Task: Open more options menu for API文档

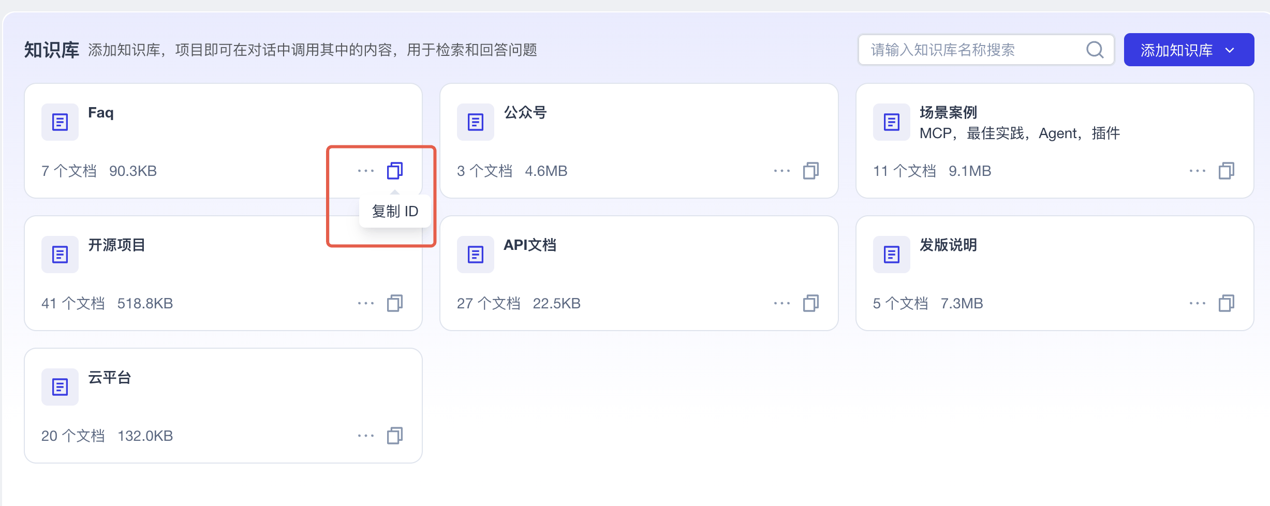Action: point(781,303)
